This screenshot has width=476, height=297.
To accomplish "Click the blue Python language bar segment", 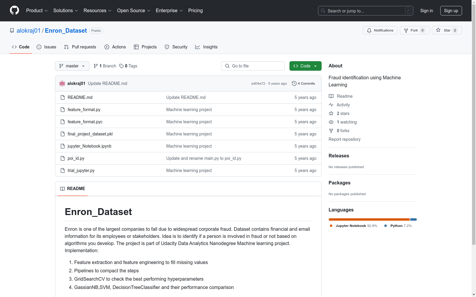I will (x=414, y=219).
